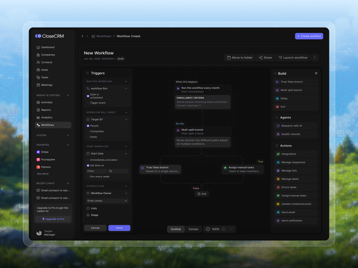This screenshot has width=358, height=268.
Task: Select Date or scheduled radio
Action: tap(88, 96)
